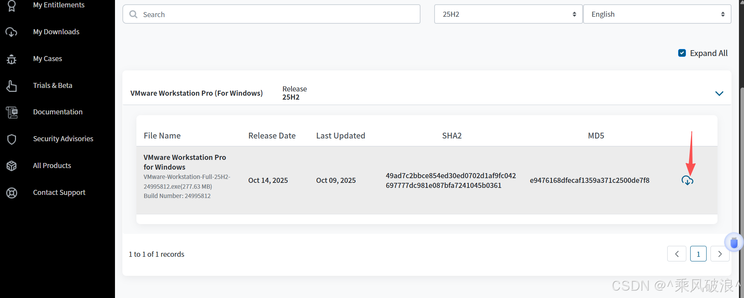Viewport: 744px width, 298px height.
Task: Click the search magnifier icon
Action: 133,14
